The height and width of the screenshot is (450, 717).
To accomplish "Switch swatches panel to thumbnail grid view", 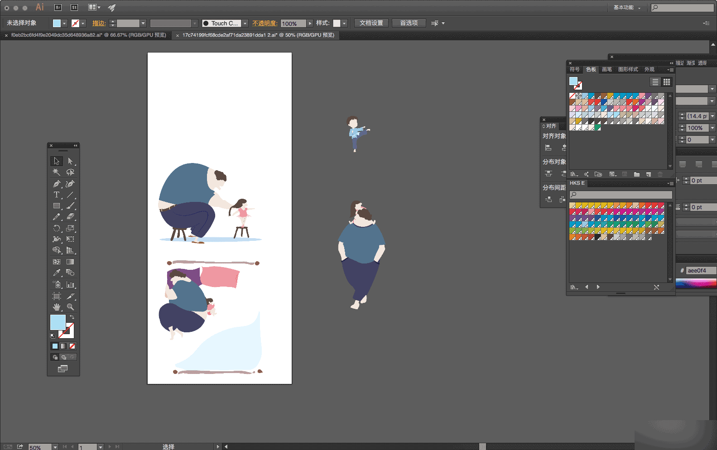I will click(x=667, y=82).
